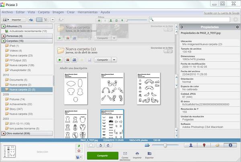Rotate photo clockwise
The image size is (241, 162).
108,145
